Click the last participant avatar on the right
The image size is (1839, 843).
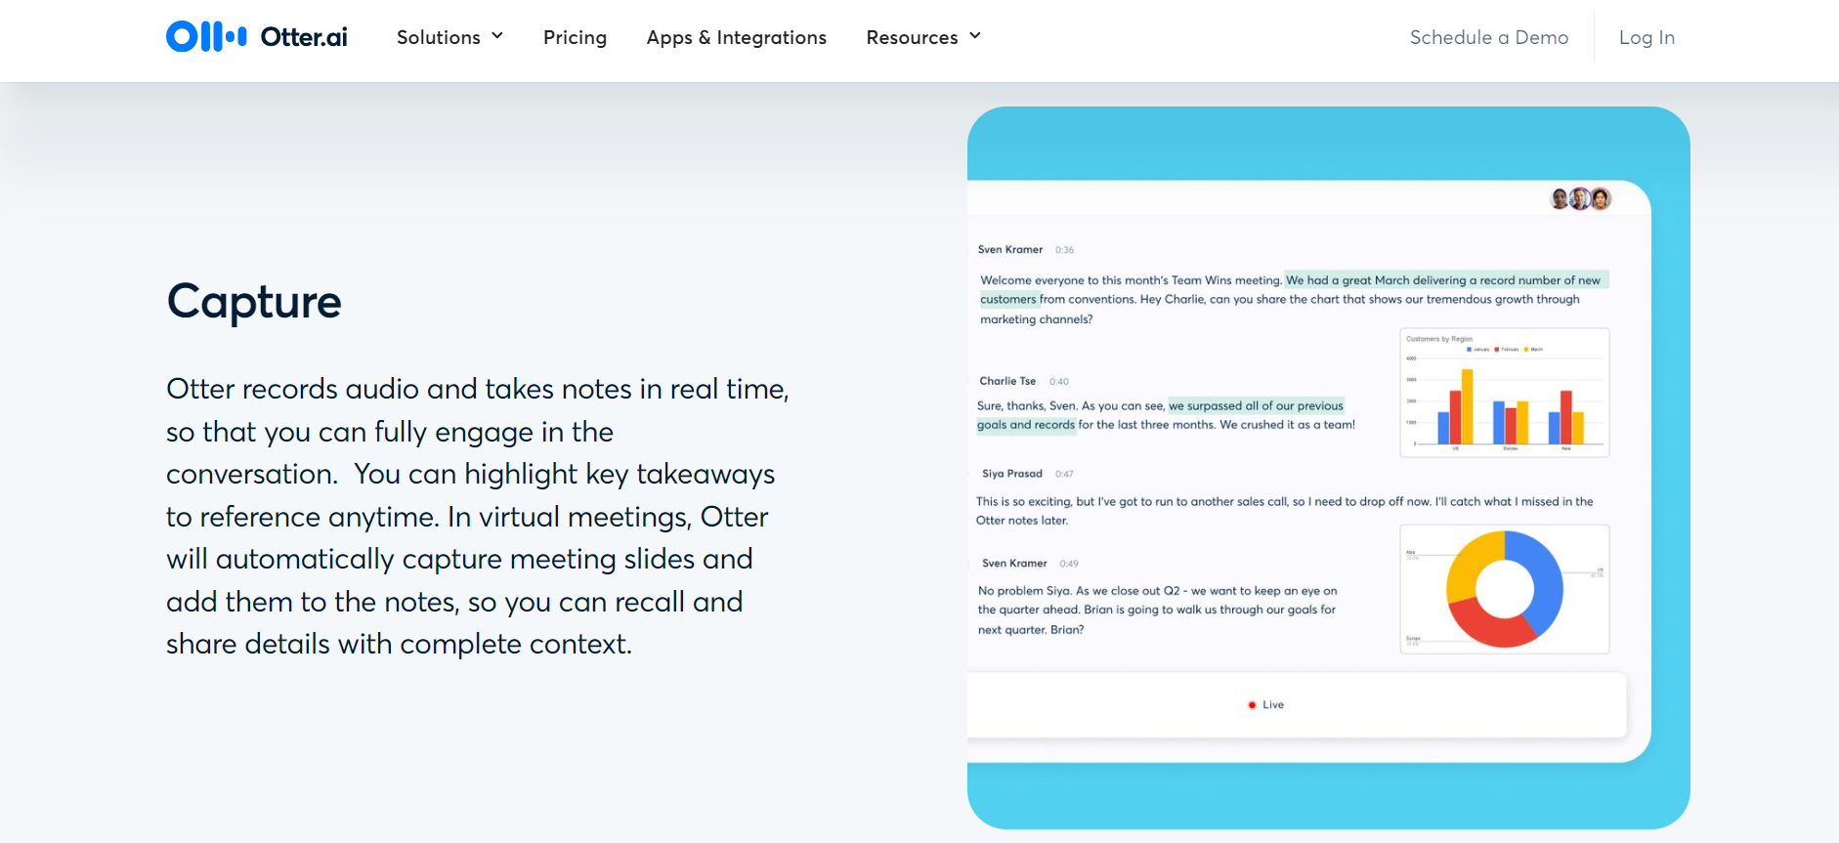(x=1601, y=199)
